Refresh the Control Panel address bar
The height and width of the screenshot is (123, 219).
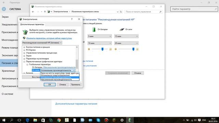point(121,12)
